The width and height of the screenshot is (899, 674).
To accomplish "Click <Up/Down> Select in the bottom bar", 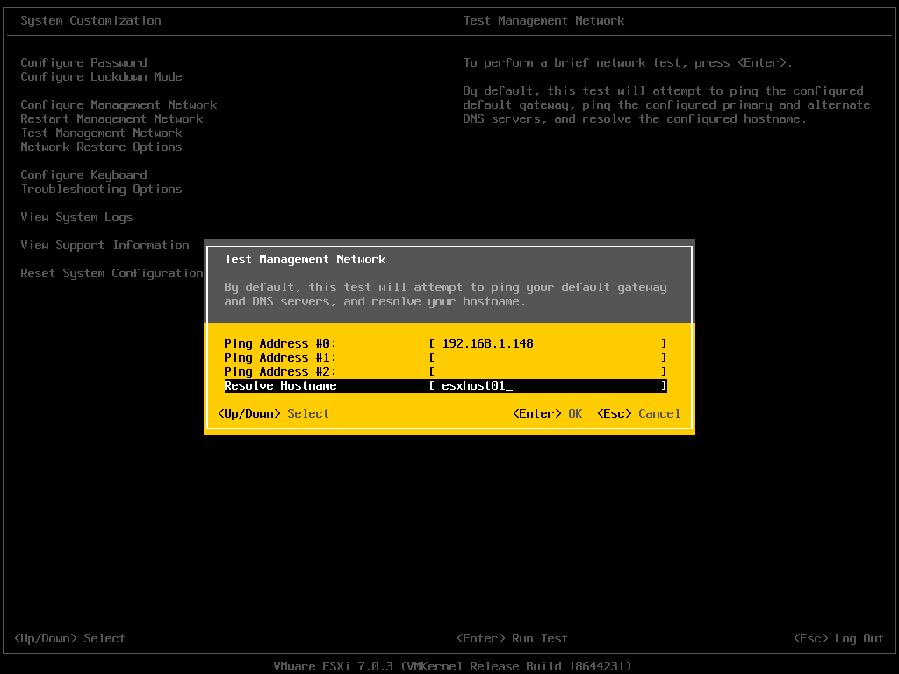I will pyautogui.click(x=69, y=639).
